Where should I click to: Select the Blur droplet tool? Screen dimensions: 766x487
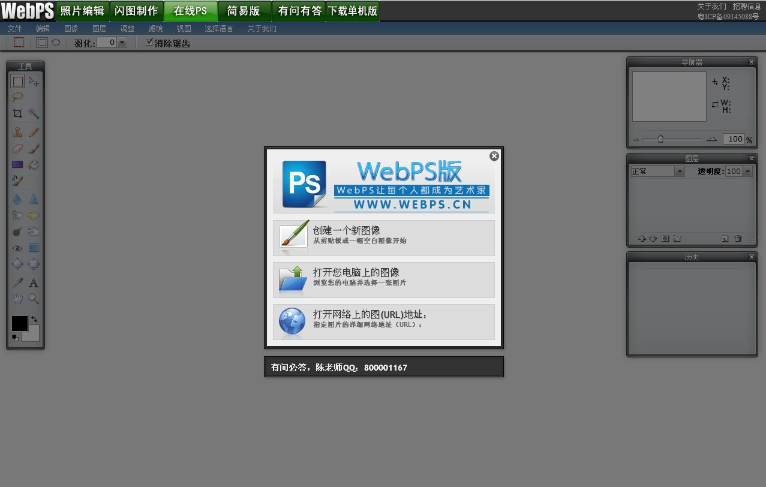click(x=18, y=199)
